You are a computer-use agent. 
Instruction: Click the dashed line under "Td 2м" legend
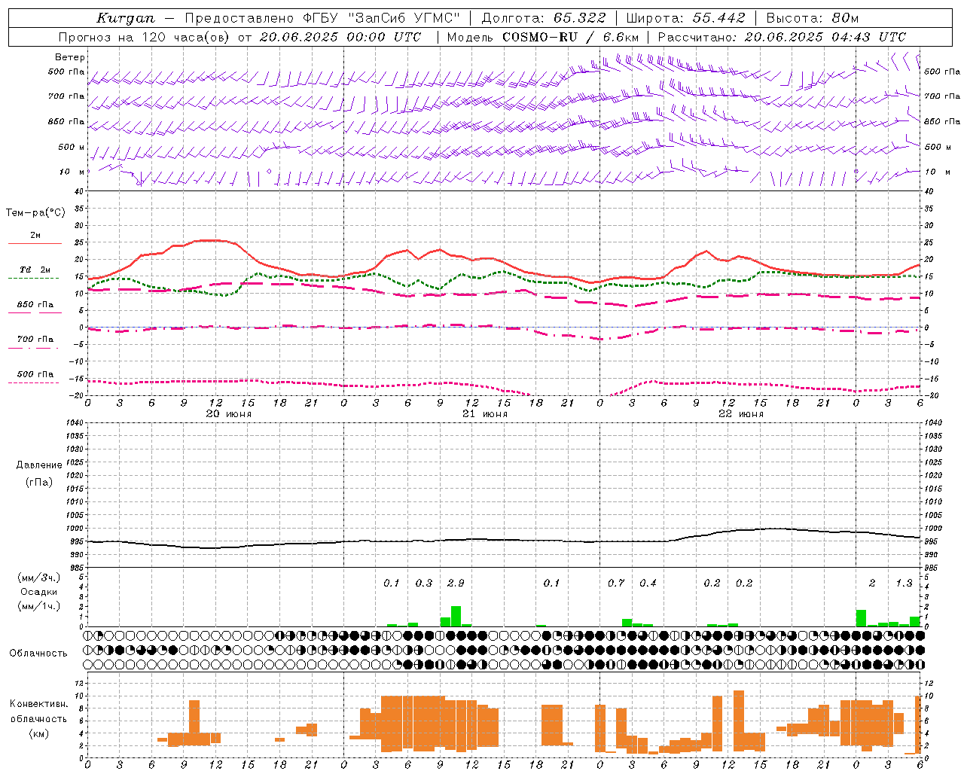(35, 278)
